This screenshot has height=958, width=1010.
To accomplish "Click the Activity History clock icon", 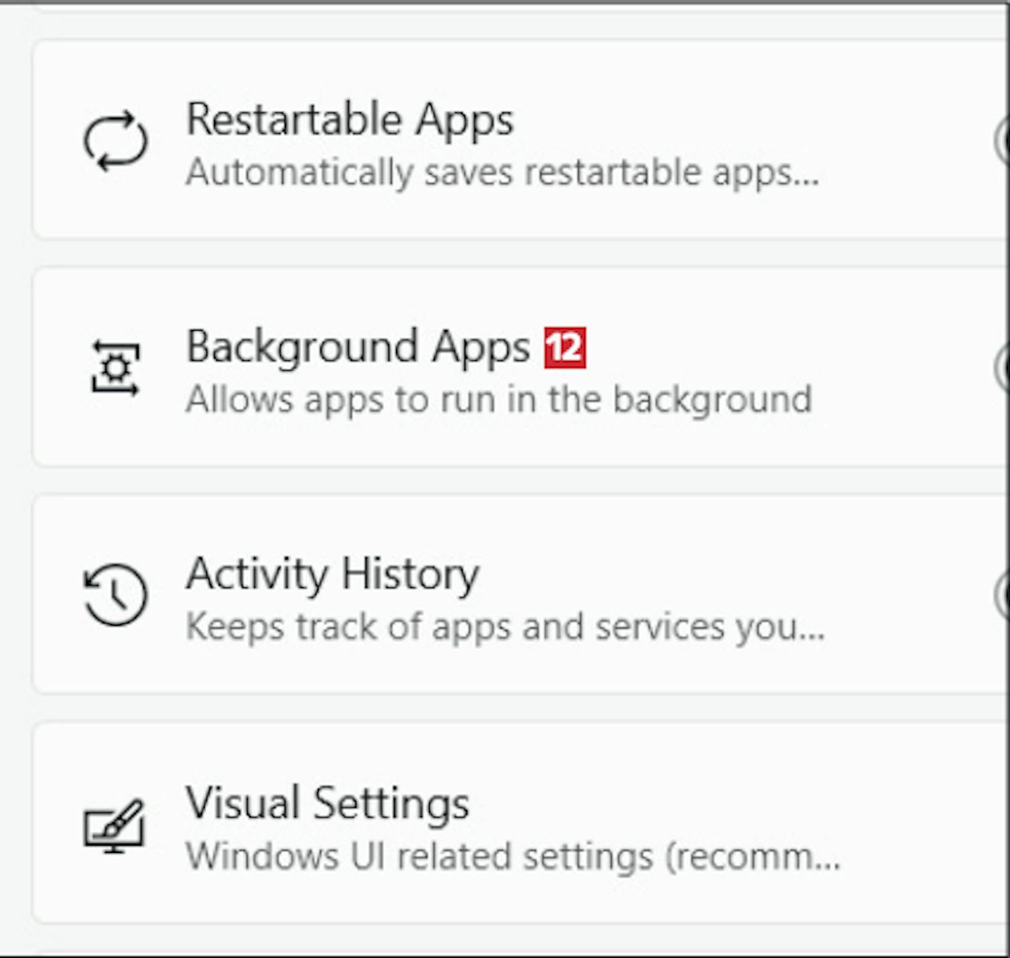I will pos(115,595).
